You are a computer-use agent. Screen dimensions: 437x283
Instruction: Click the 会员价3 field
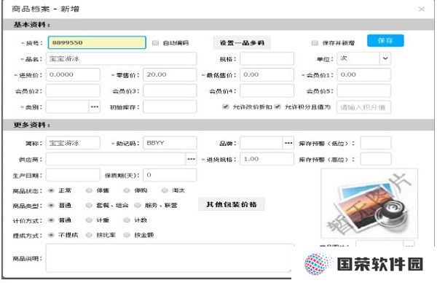[x=170, y=91]
